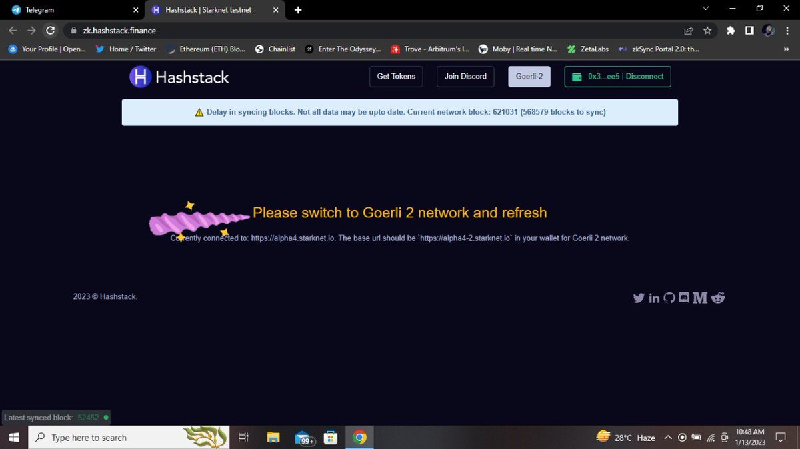Image resolution: width=800 pixels, height=449 pixels.
Task: Open File Explorer from taskbar
Action: point(273,438)
